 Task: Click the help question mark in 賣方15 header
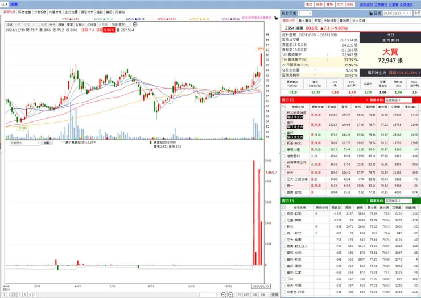[x=367, y=201]
